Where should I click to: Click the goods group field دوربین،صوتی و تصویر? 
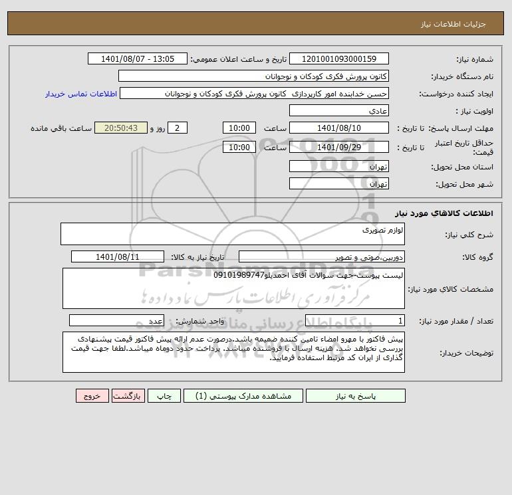pos(322,256)
